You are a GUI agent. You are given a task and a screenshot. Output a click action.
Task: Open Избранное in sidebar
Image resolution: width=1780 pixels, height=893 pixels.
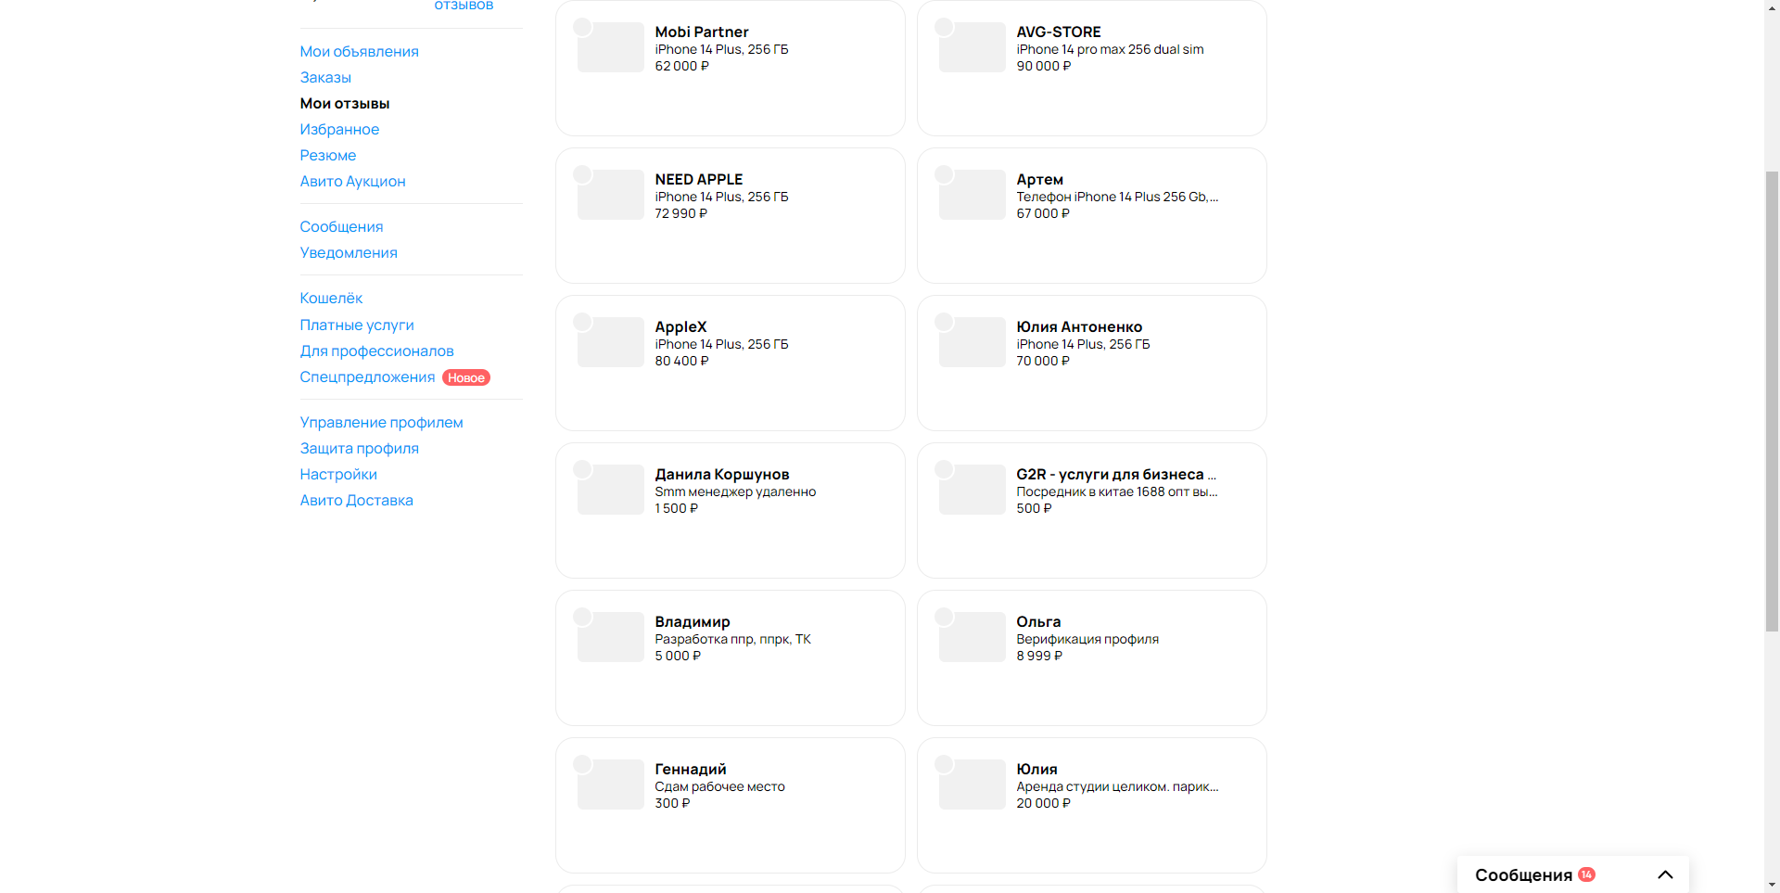(339, 129)
